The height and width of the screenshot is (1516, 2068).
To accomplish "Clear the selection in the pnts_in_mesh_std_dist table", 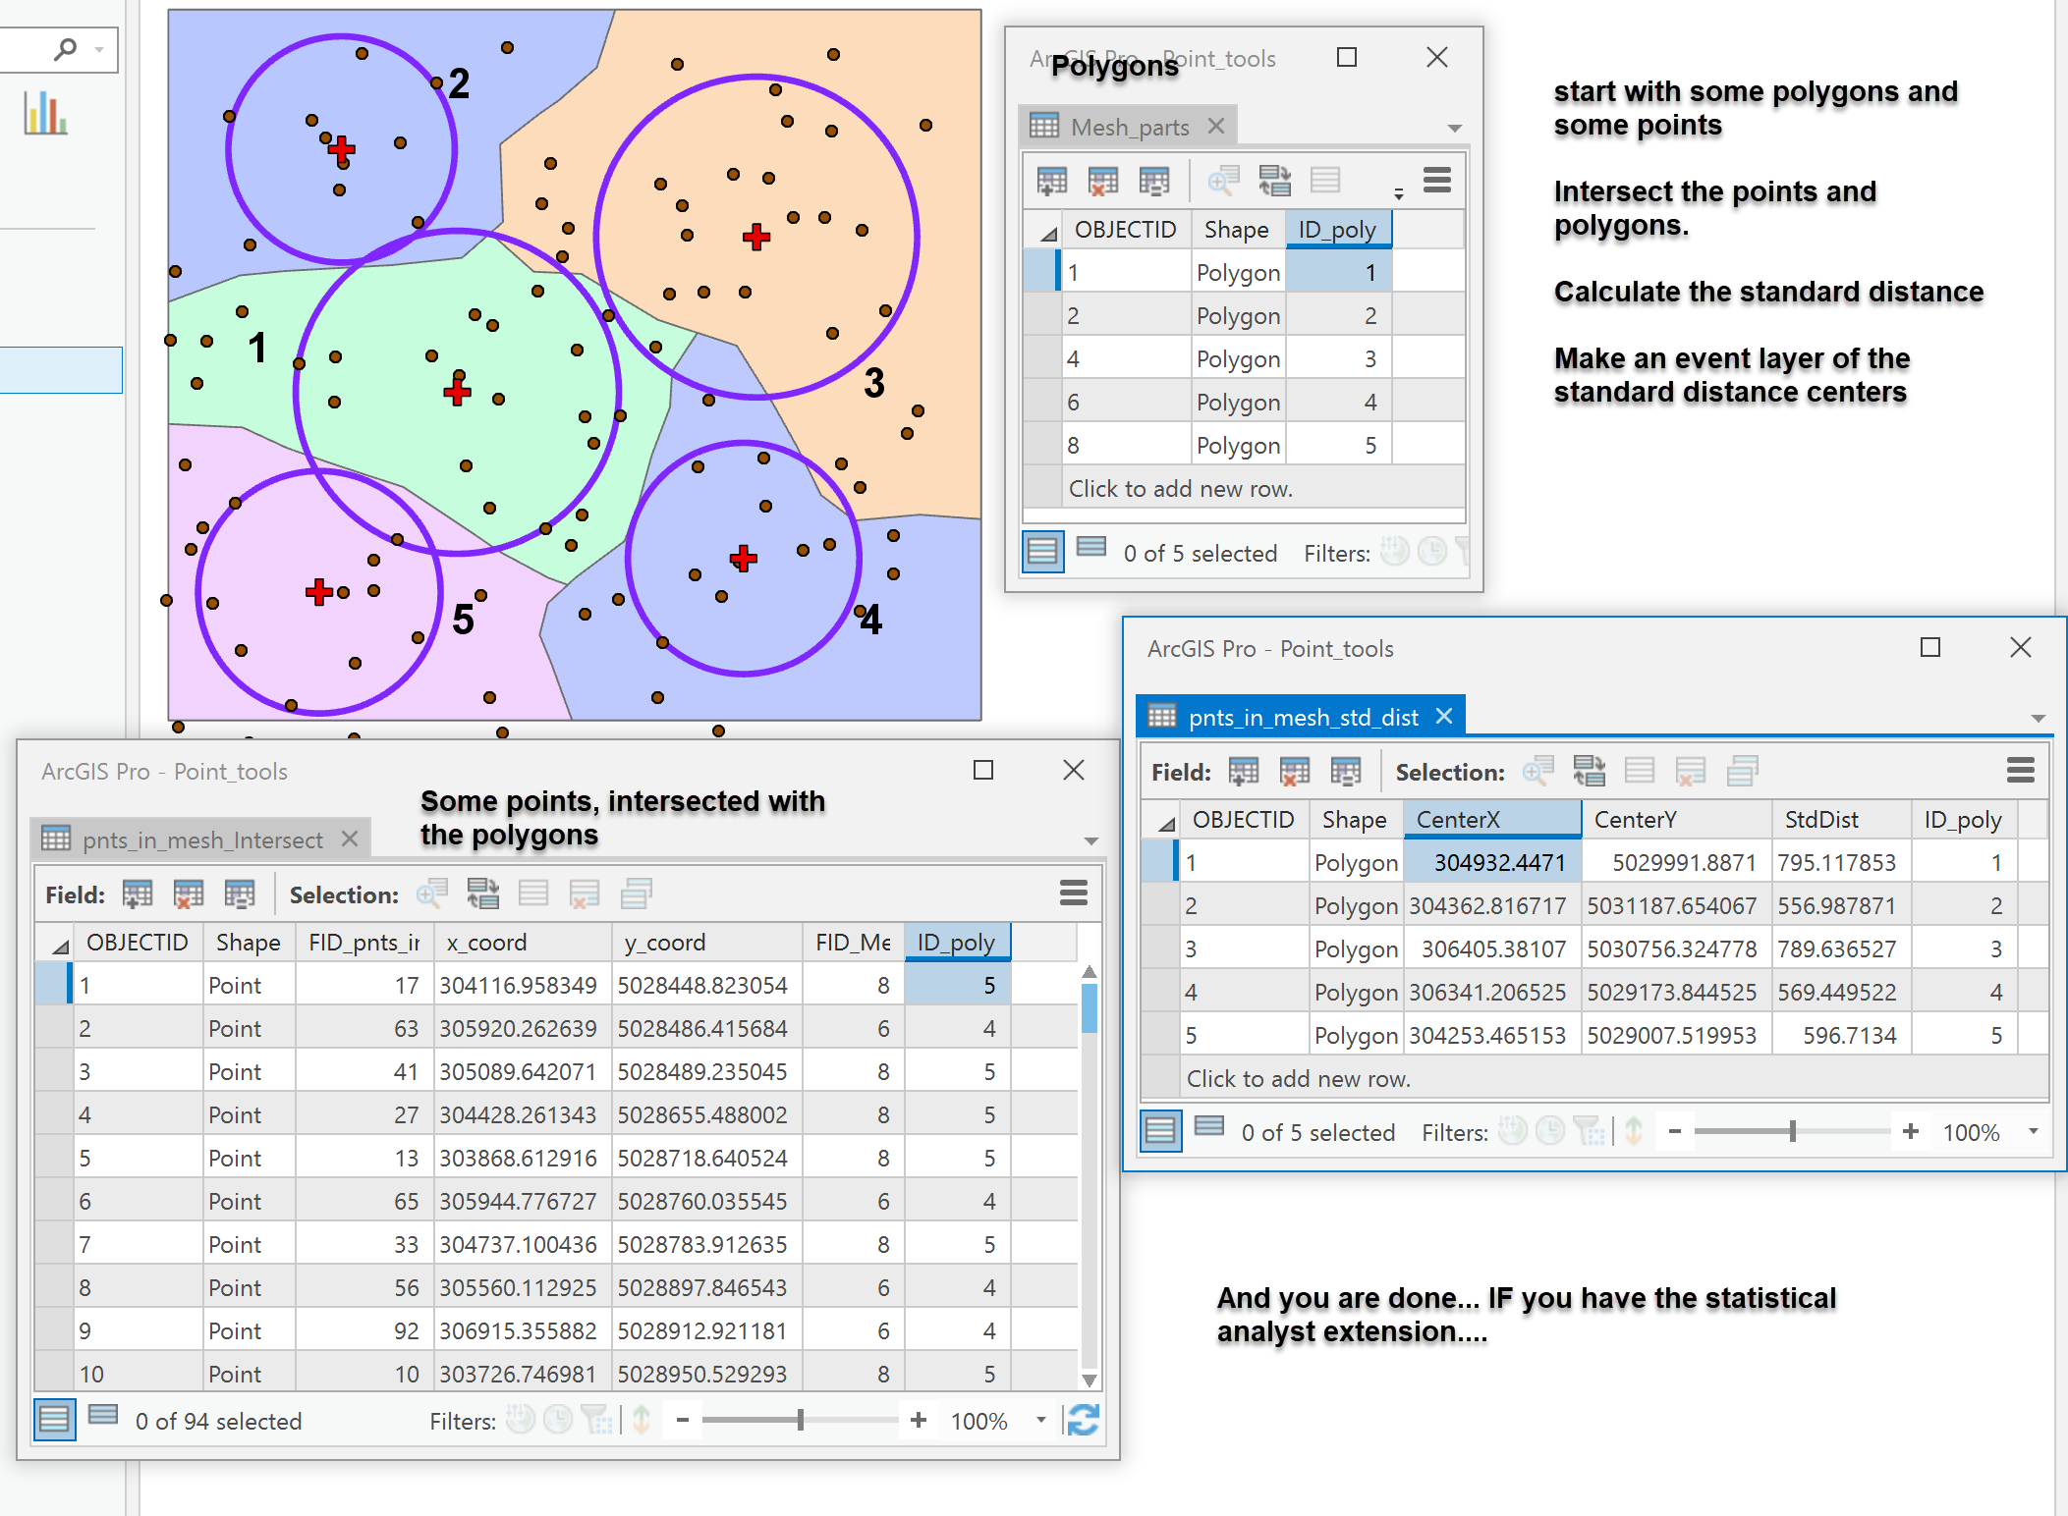I will (1692, 772).
